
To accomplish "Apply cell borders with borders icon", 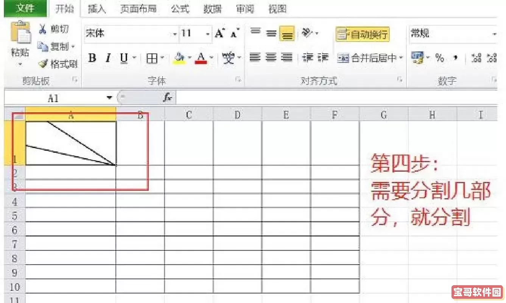I will click(x=152, y=58).
